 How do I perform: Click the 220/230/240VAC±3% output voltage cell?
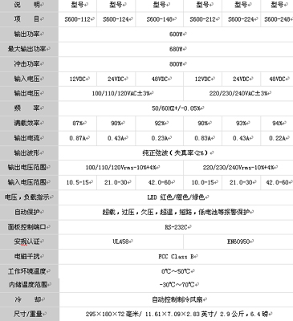[238, 93]
